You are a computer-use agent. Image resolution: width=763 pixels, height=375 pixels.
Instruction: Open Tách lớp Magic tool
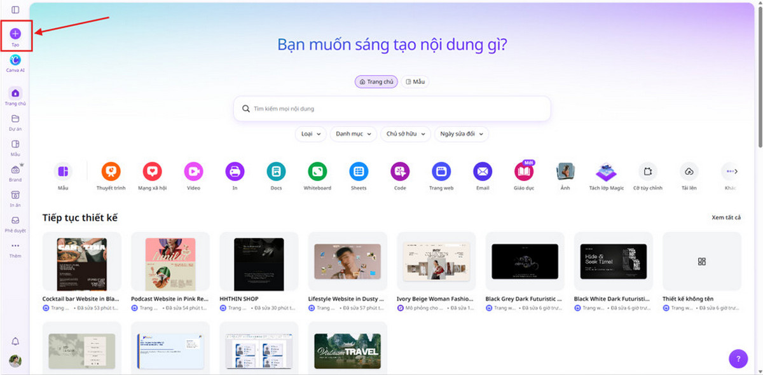606,171
